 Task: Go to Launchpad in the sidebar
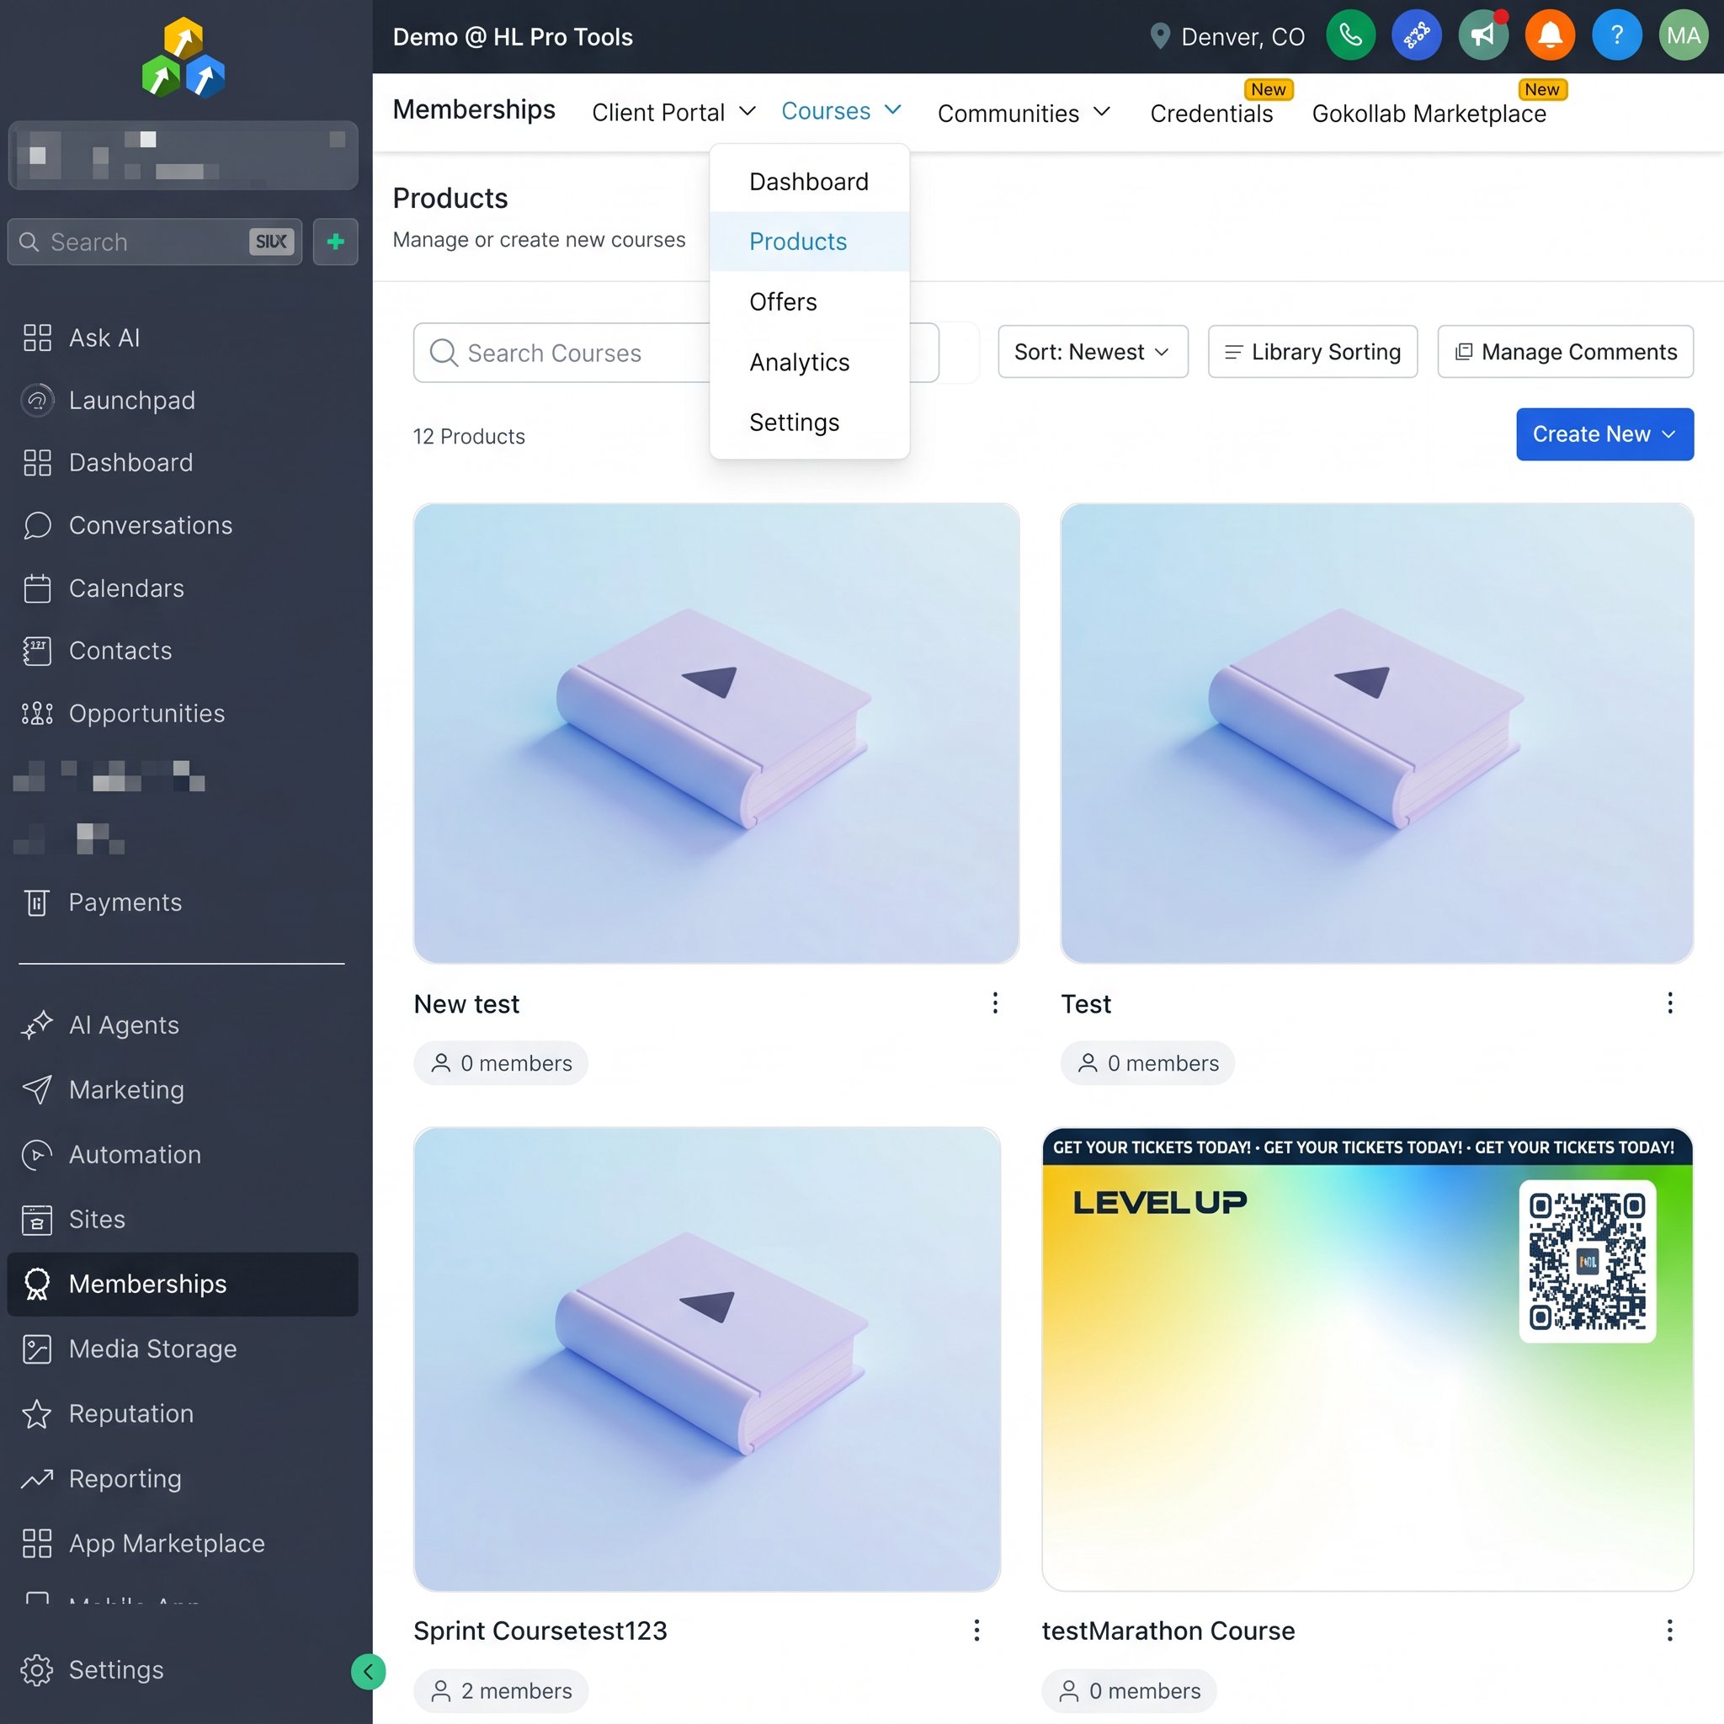coord(131,401)
